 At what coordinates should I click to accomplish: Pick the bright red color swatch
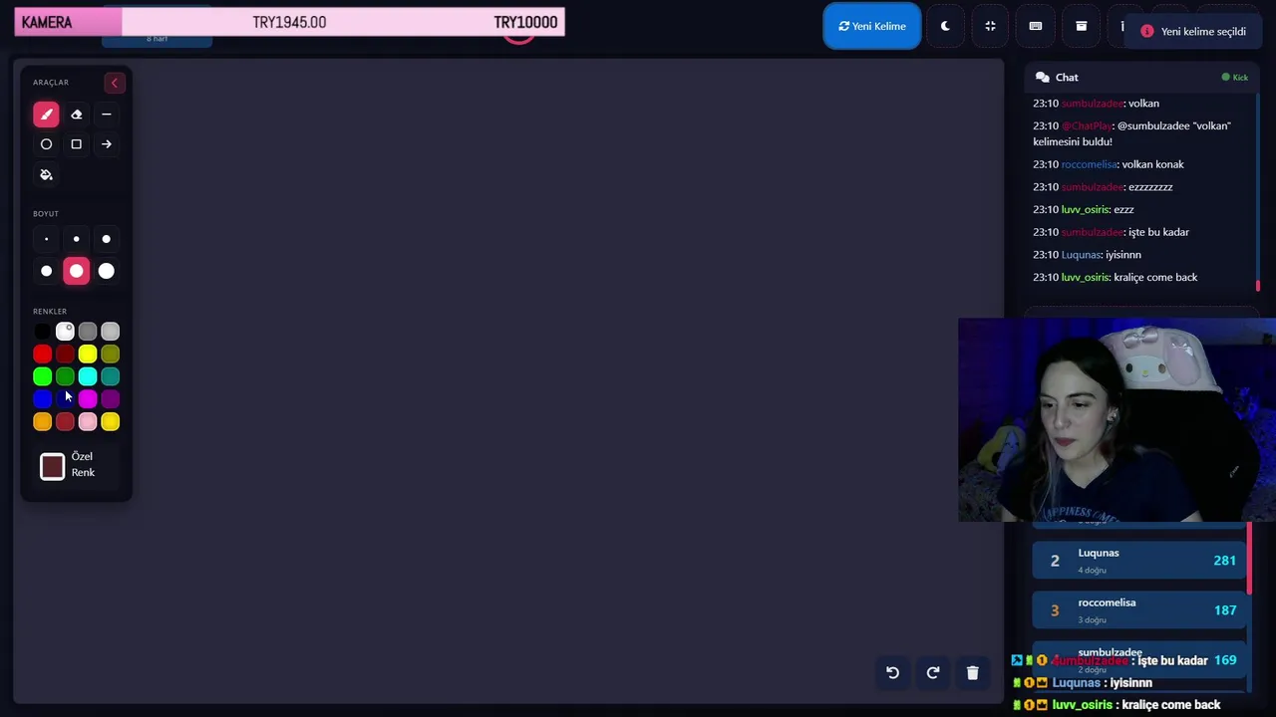42,355
